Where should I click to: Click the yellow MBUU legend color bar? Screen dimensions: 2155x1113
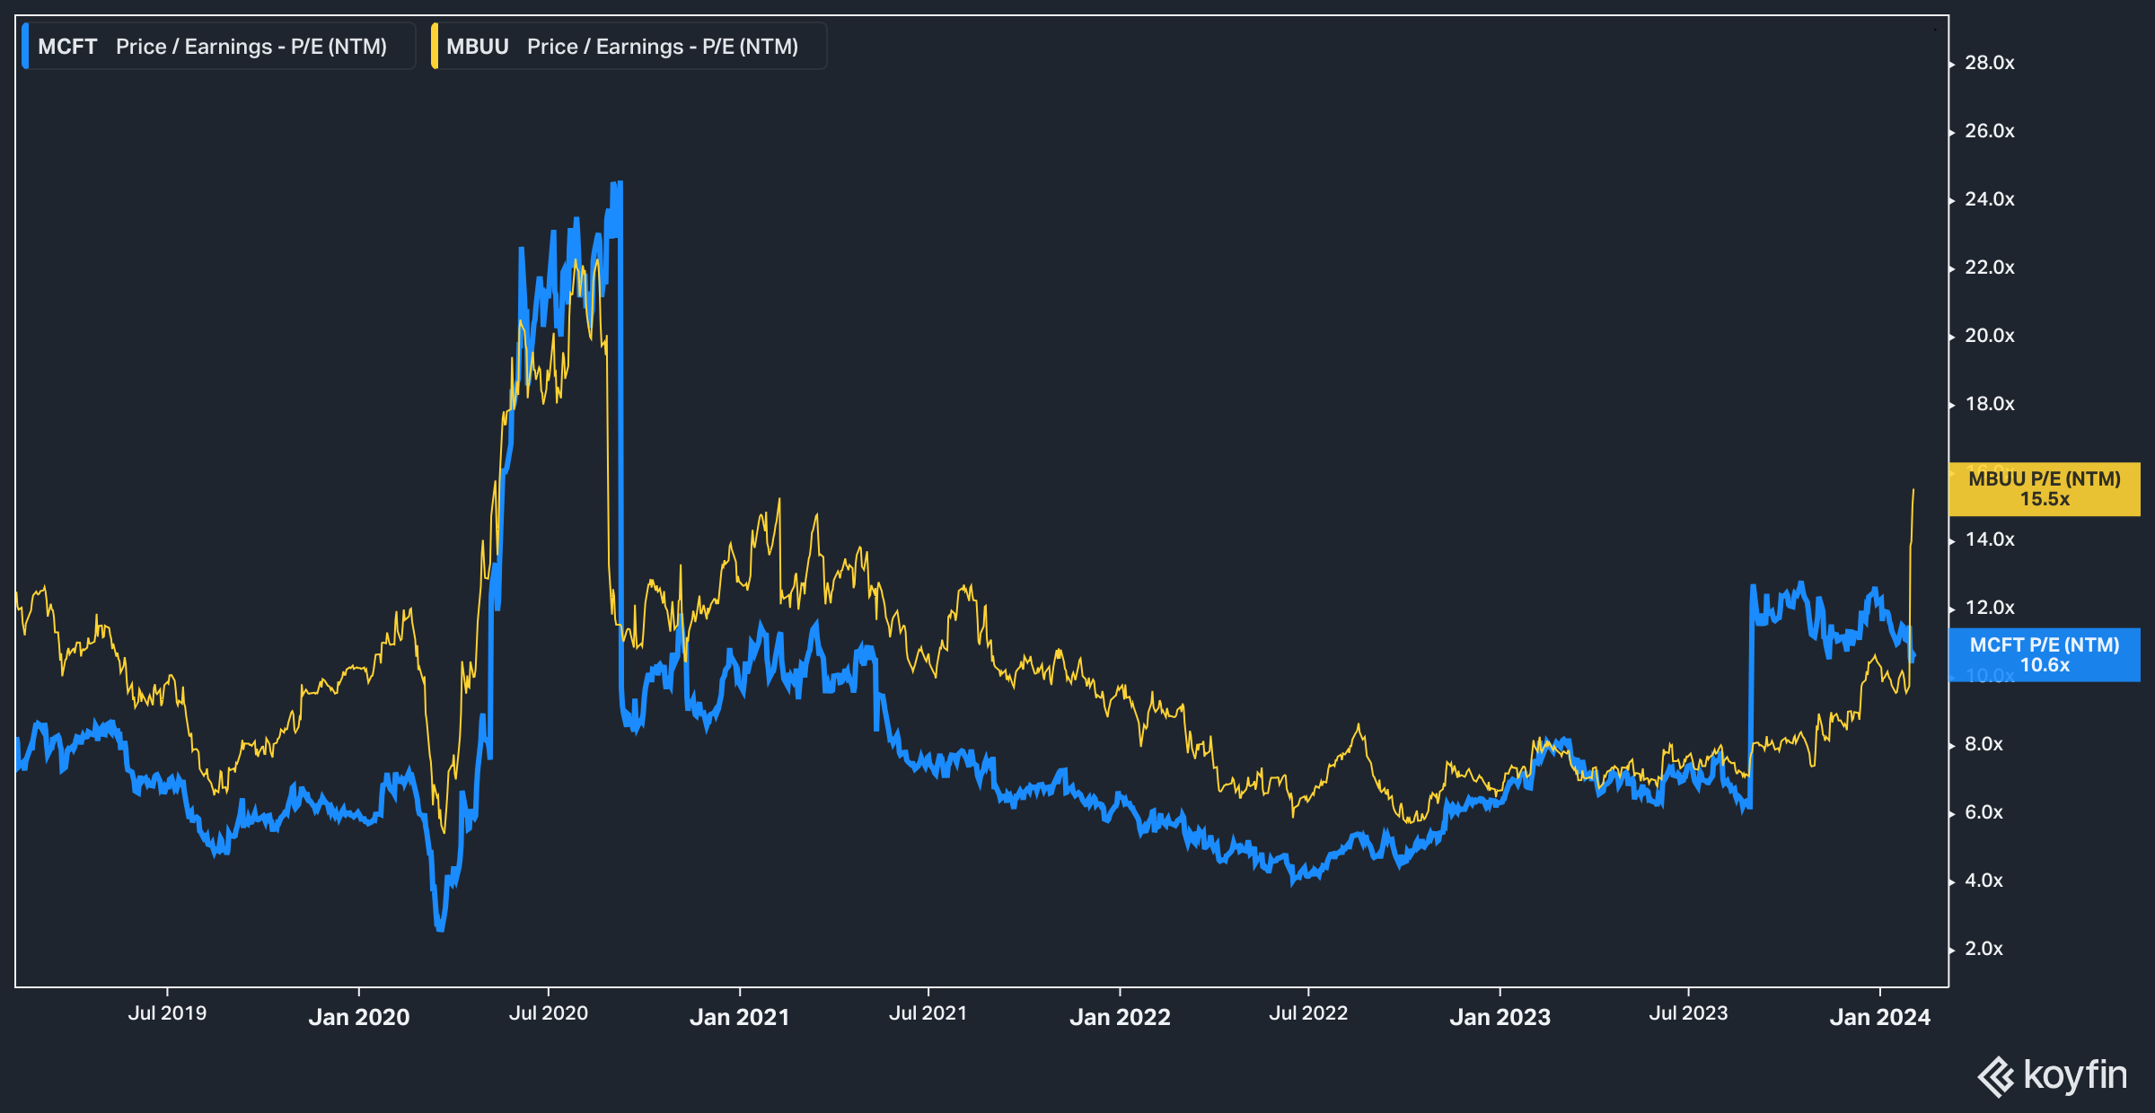click(435, 47)
